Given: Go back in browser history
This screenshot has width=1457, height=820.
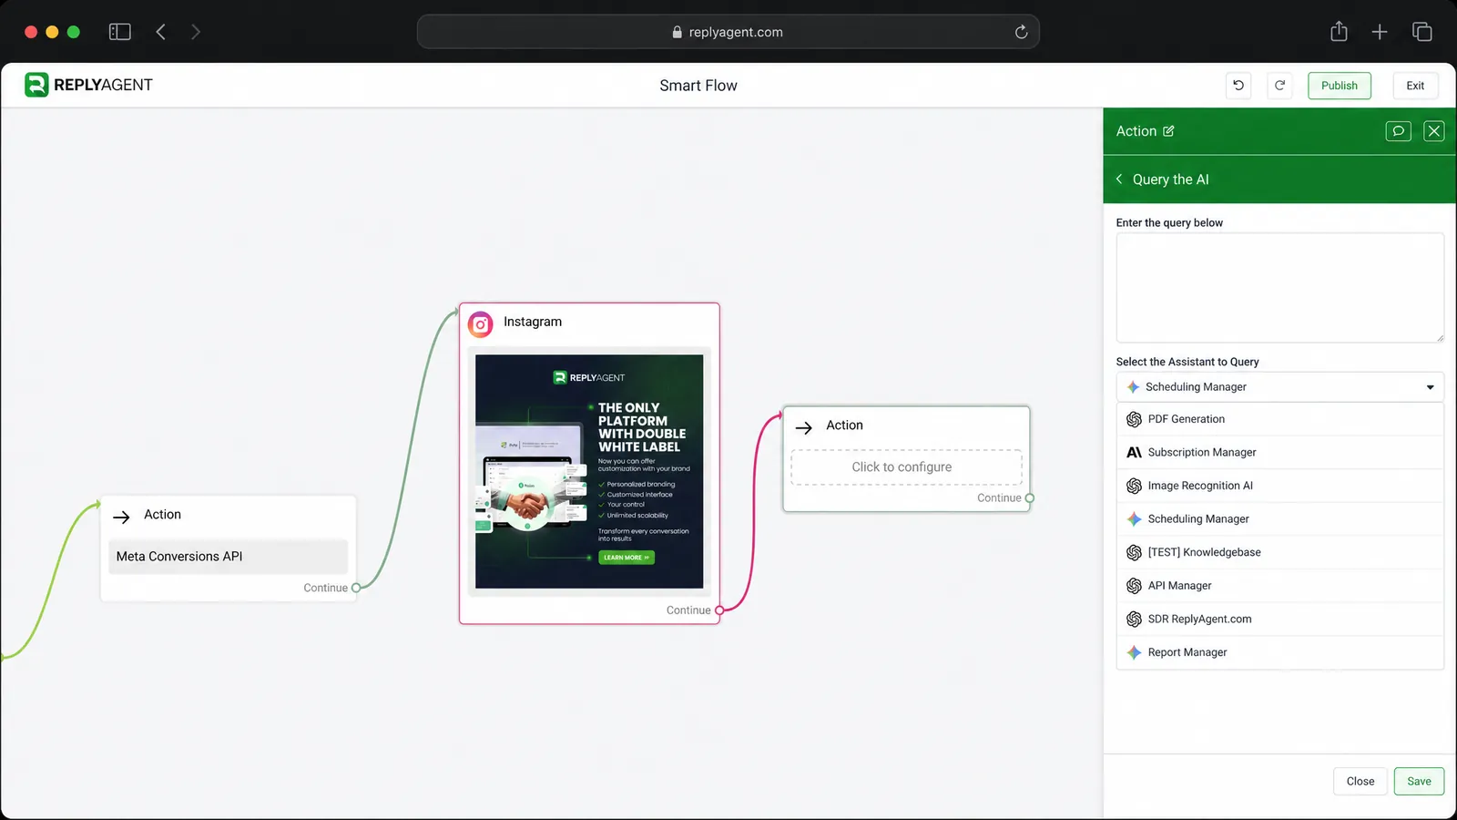Looking at the screenshot, I should coord(161,32).
